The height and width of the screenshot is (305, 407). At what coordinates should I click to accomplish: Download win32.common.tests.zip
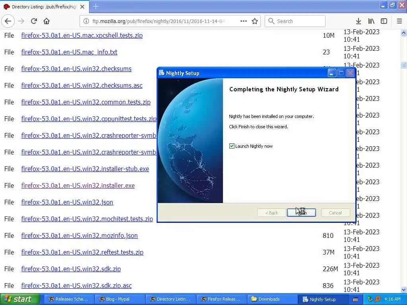tap(86, 102)
